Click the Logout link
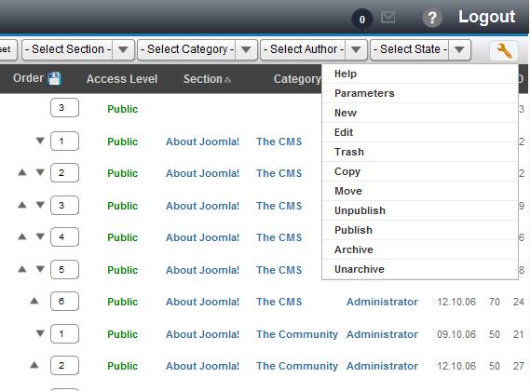530x391 pixels. pos(487,17)
